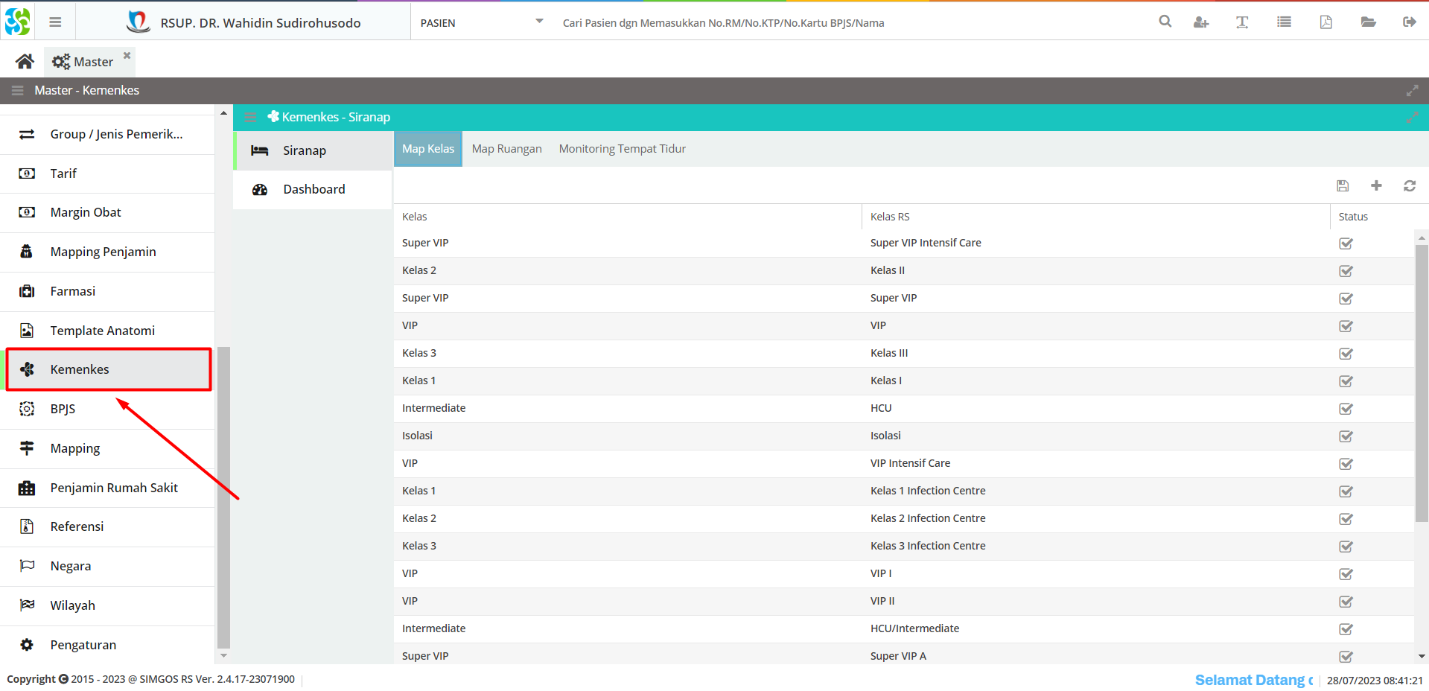Toggle status checkbox for HCU row

[1346, 409]
